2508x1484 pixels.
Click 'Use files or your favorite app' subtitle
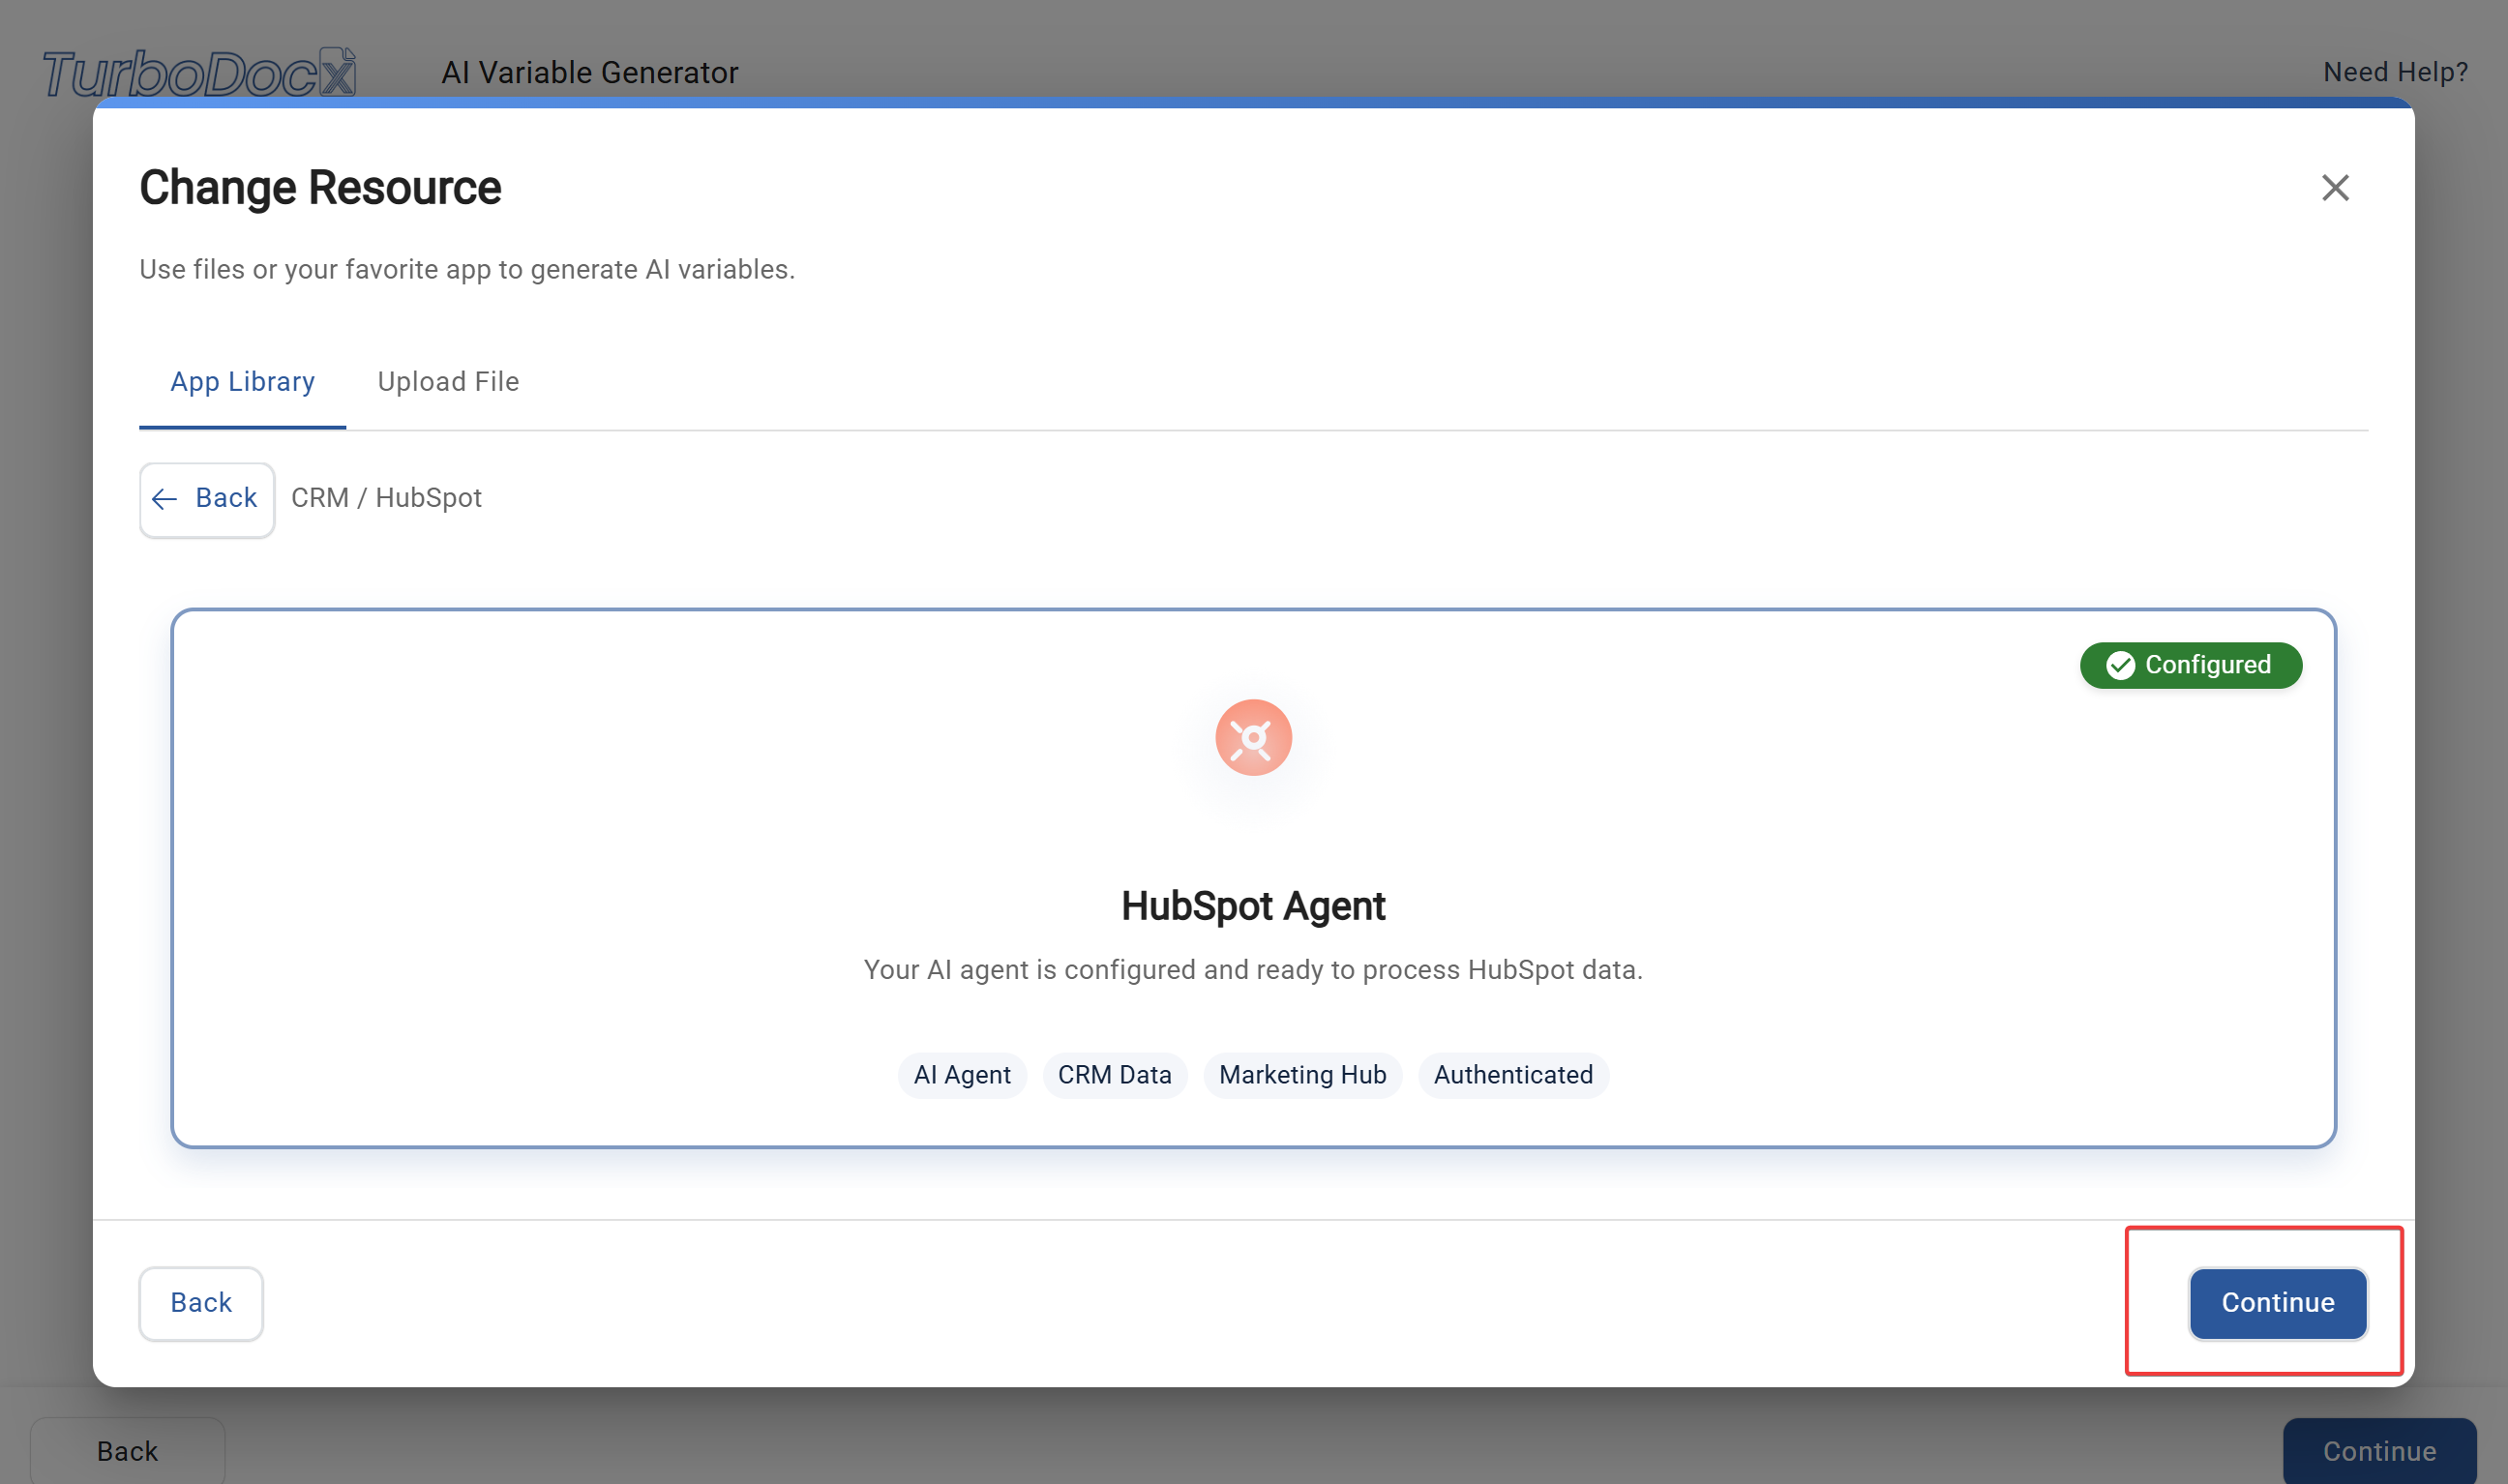tap(467, 270)
